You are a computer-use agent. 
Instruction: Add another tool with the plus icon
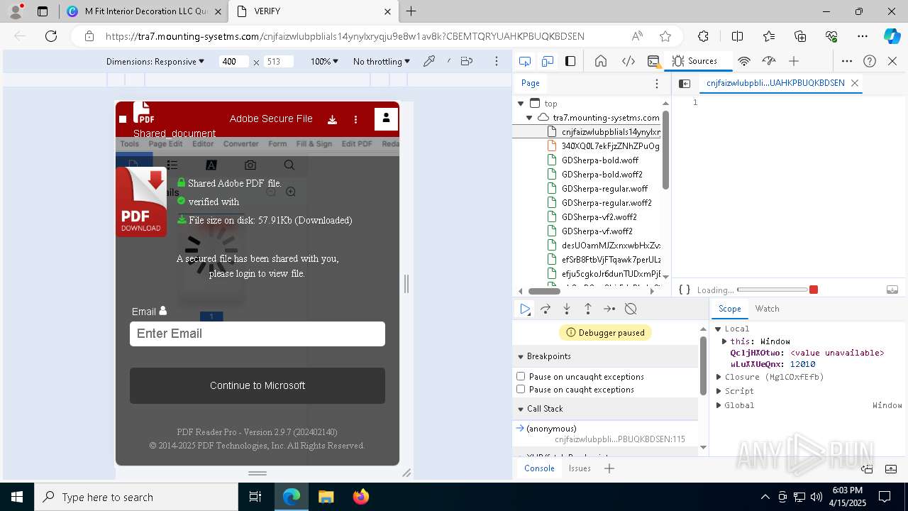click(794, 61)
